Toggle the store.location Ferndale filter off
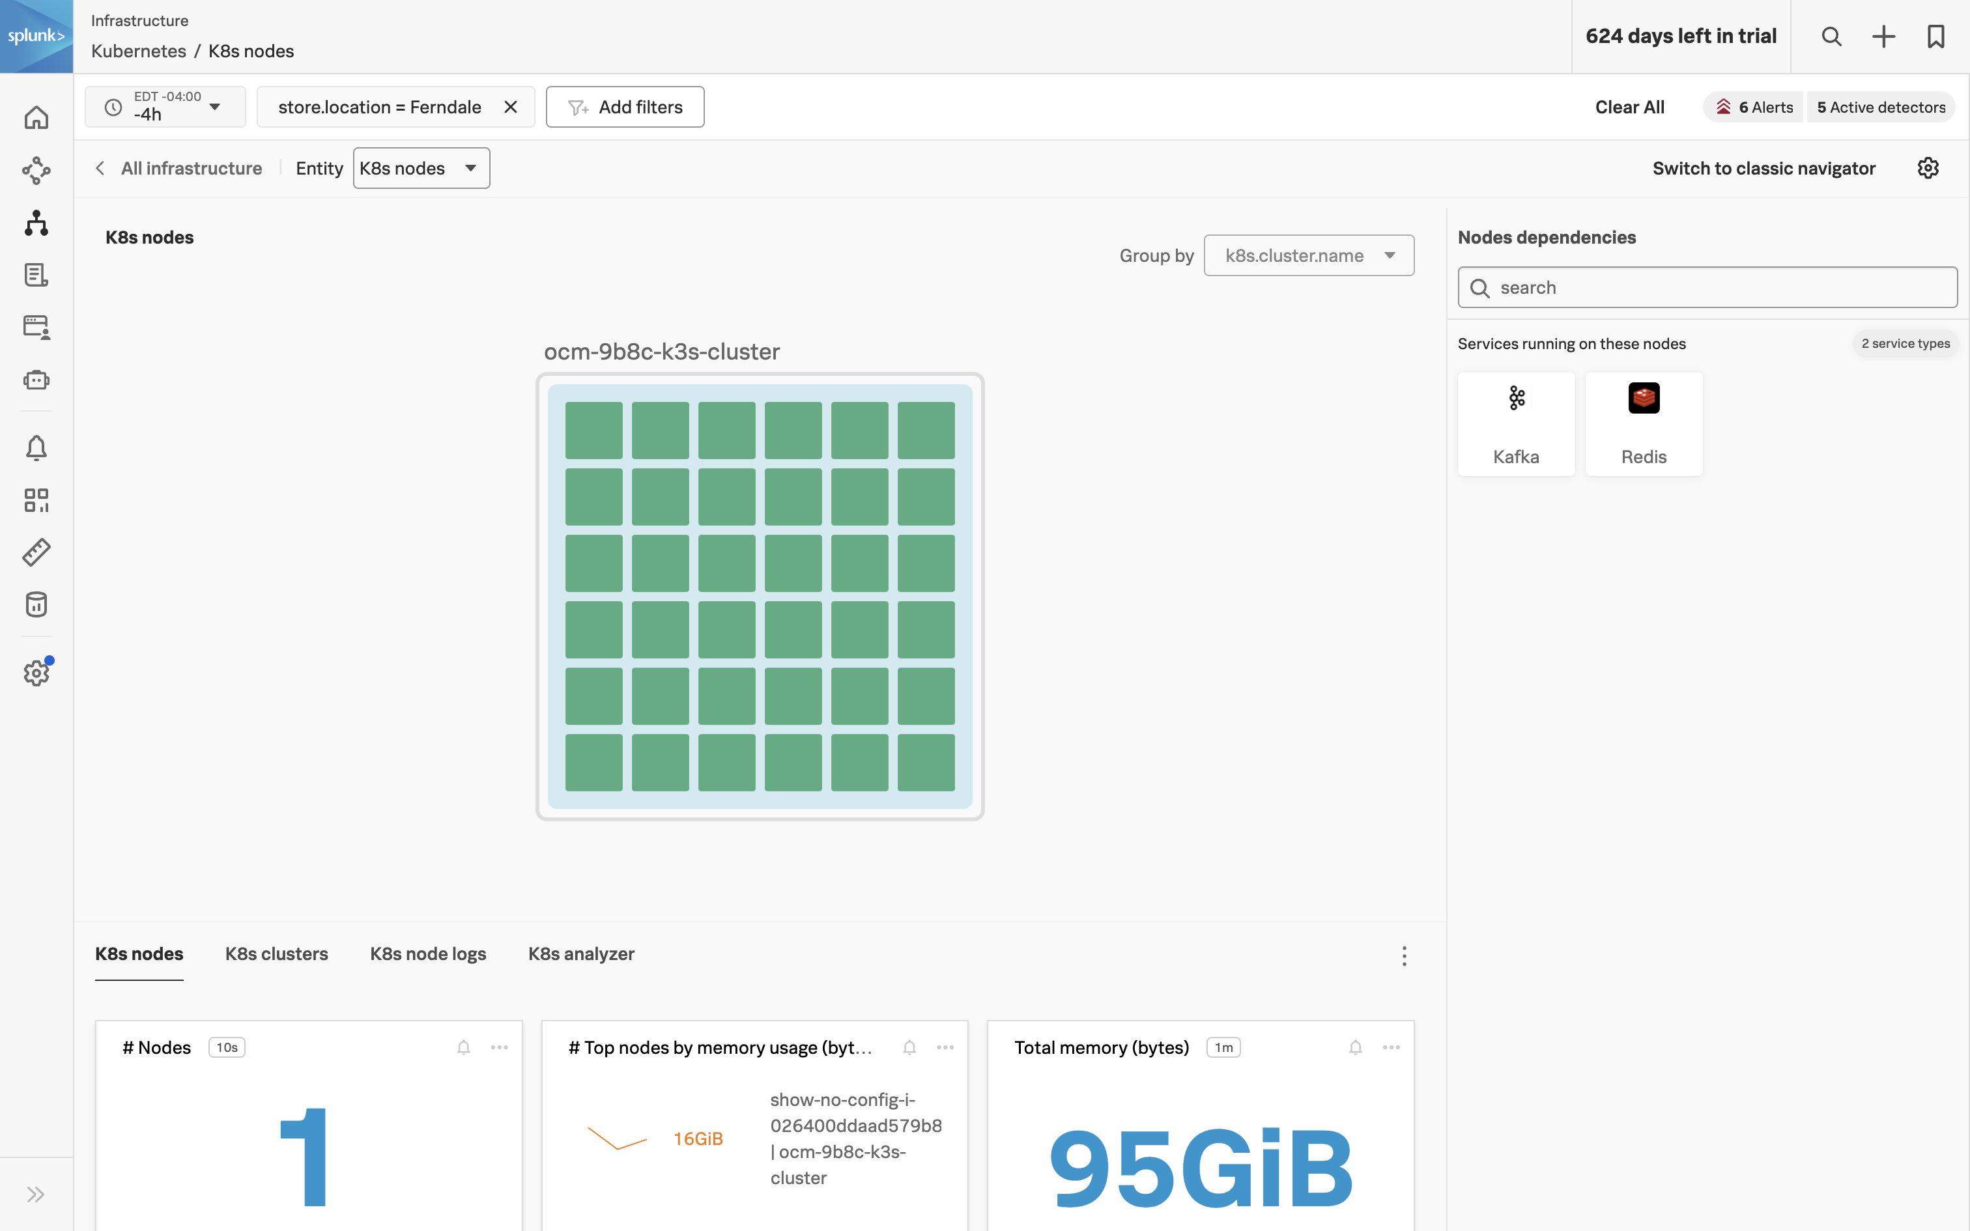The image size is (1970, 1231). coord(512,105)
